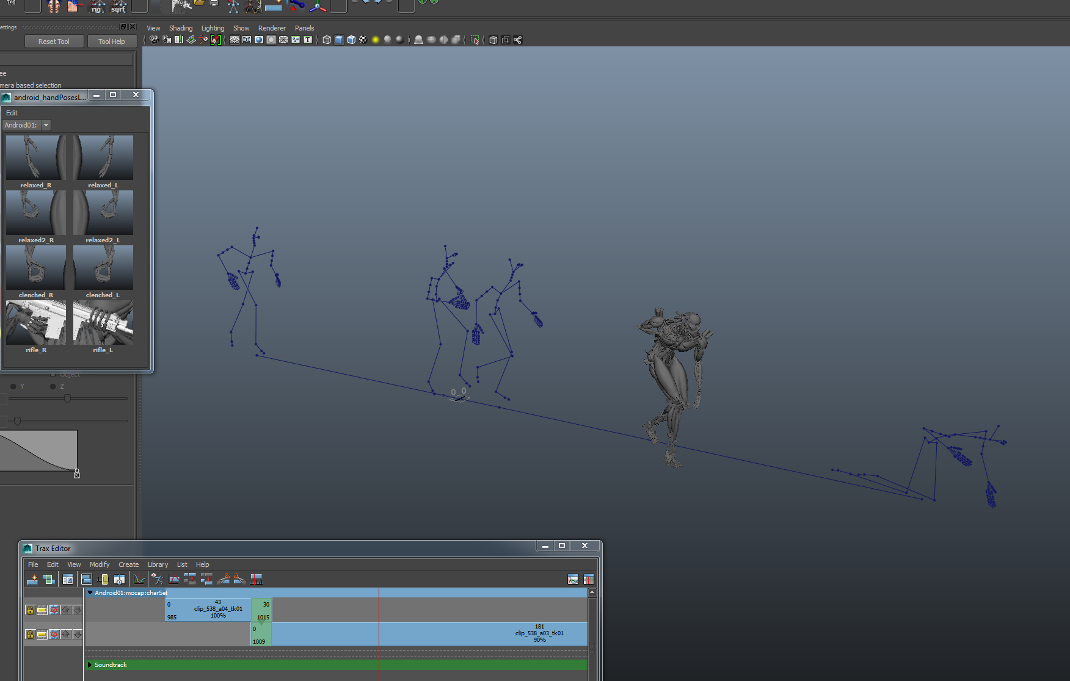Toggle use all lights yellow sphere icon
This screenshot has height=681, width=1070.
376,40
